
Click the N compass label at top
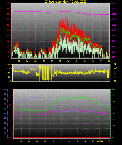point(115,64)
